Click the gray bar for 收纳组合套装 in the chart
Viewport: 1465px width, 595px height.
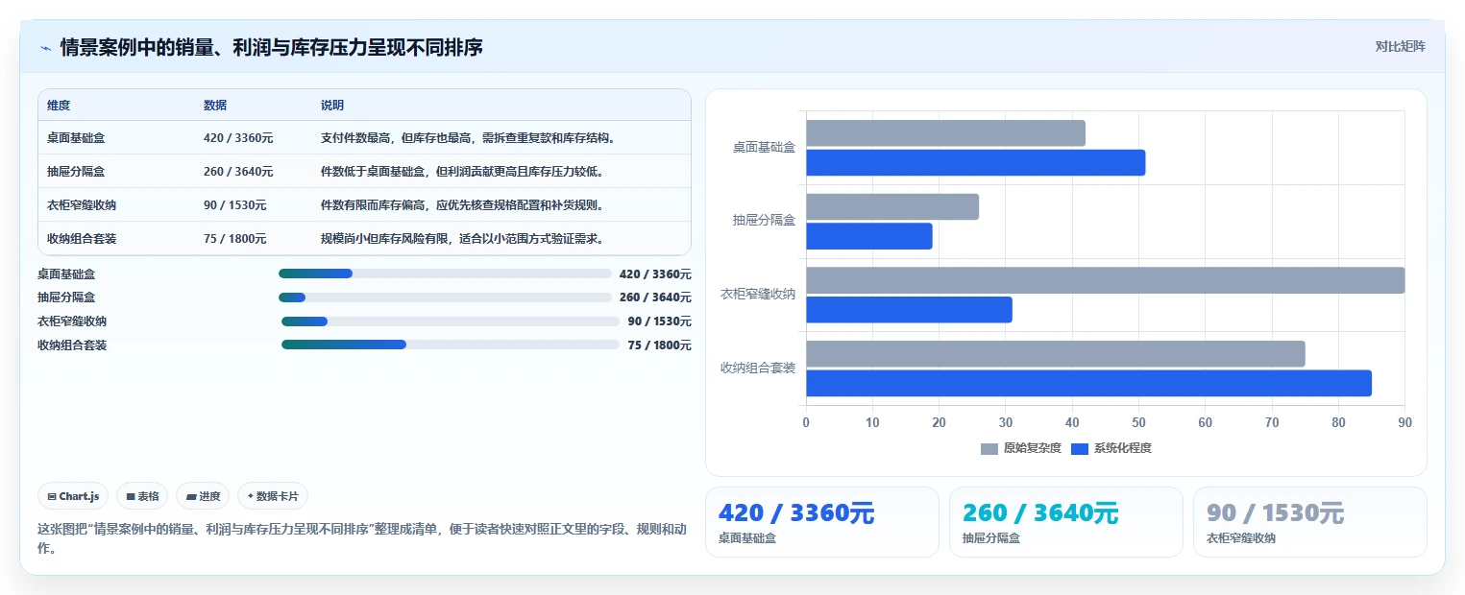[x=1055, y=353]
